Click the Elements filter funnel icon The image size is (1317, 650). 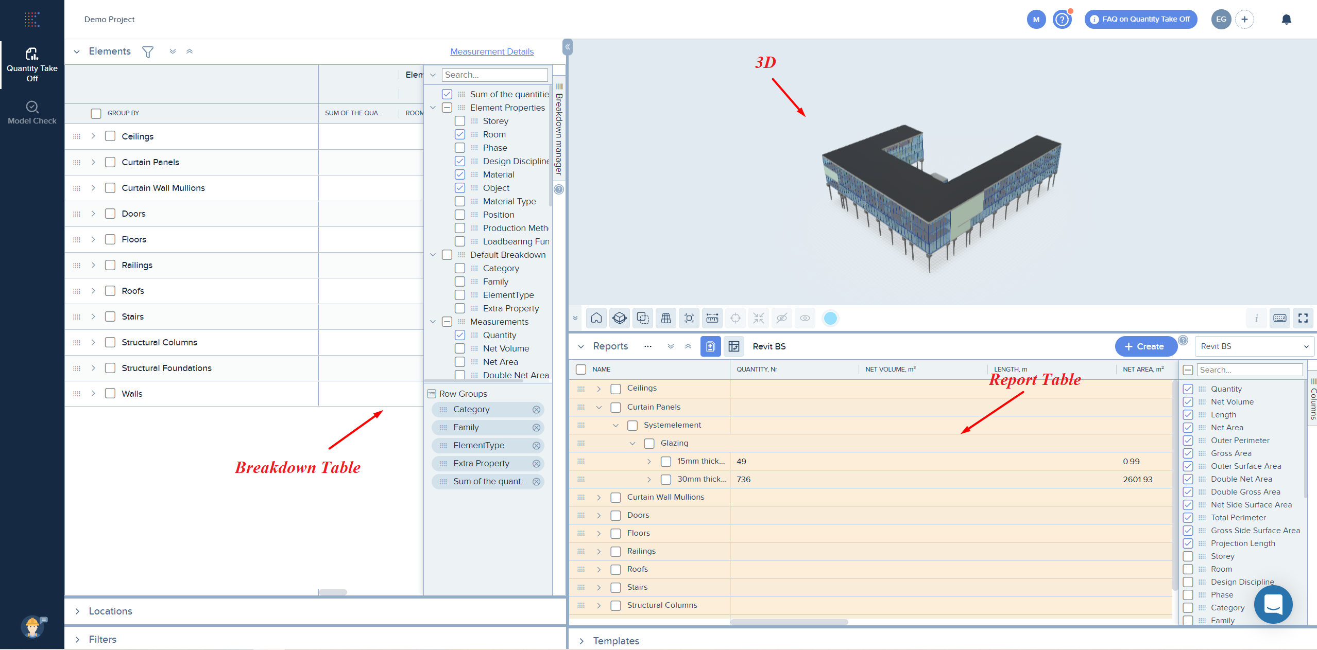coord(148,51)
